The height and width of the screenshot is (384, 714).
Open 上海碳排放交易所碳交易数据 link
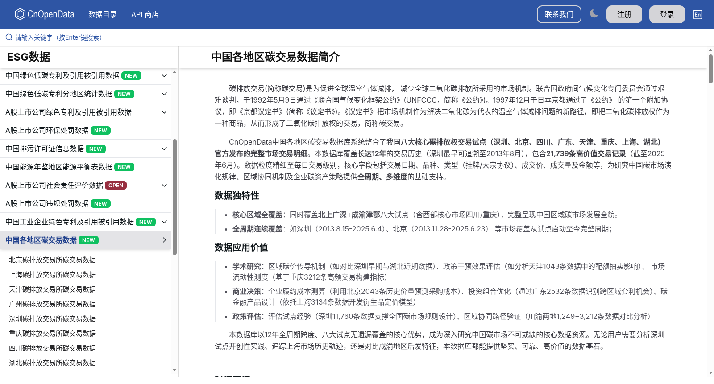pos(53,275)
